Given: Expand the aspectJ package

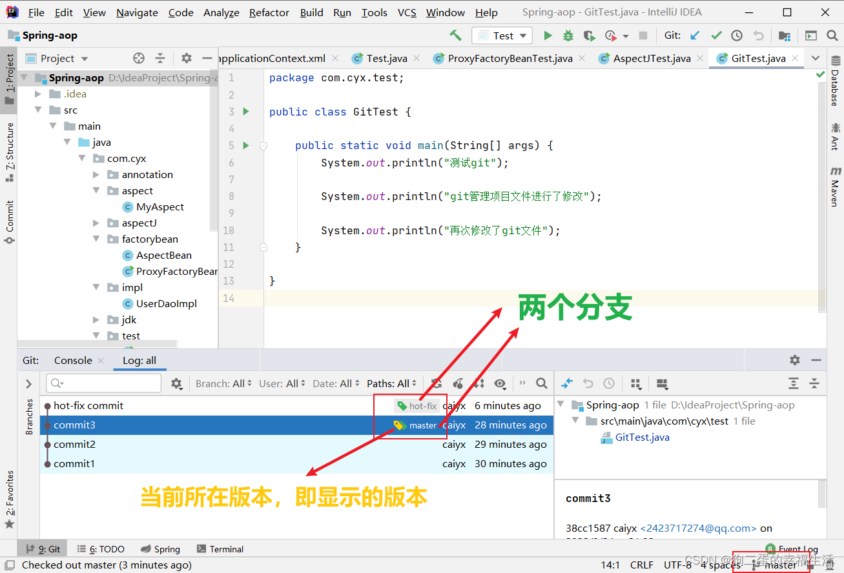Looking at the screenshot, I should click(x=96, y=223).
